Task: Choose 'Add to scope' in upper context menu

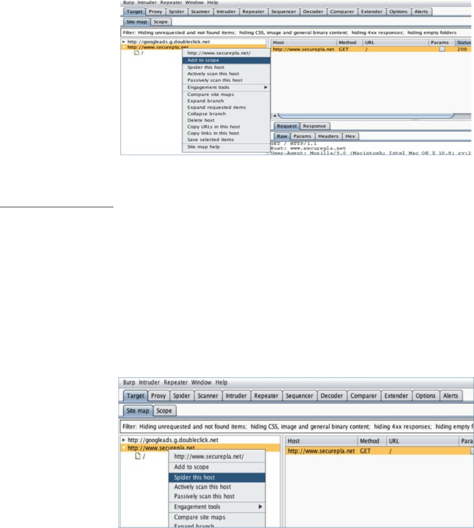Action: tap(226, 60)
